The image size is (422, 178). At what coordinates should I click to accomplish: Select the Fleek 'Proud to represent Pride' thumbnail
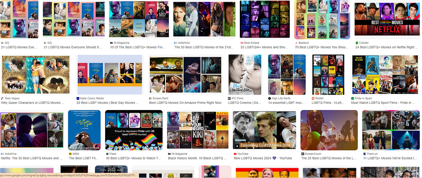point(134,130)
